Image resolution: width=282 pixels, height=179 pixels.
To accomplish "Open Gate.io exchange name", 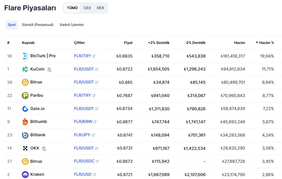I will [x=37, y=109].
